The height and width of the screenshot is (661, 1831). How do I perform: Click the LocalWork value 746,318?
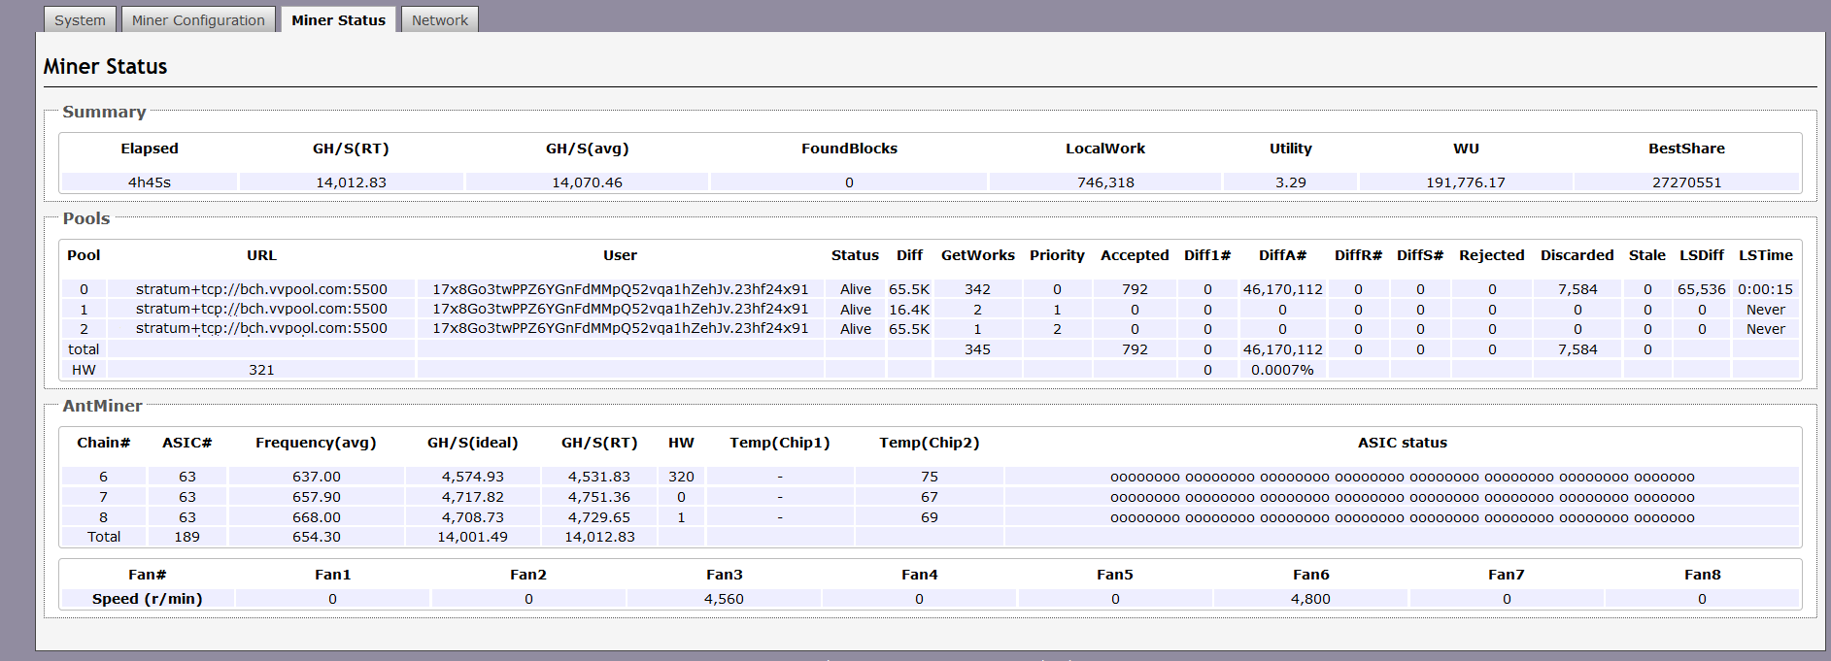click(x=1105, y=182)
